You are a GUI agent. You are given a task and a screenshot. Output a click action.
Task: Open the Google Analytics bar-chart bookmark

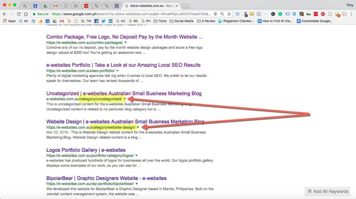pos(40,21)
